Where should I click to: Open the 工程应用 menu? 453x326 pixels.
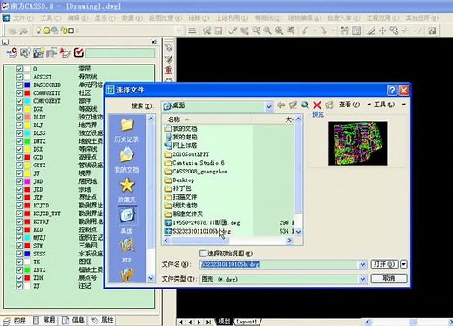click(x=382, y=18)
